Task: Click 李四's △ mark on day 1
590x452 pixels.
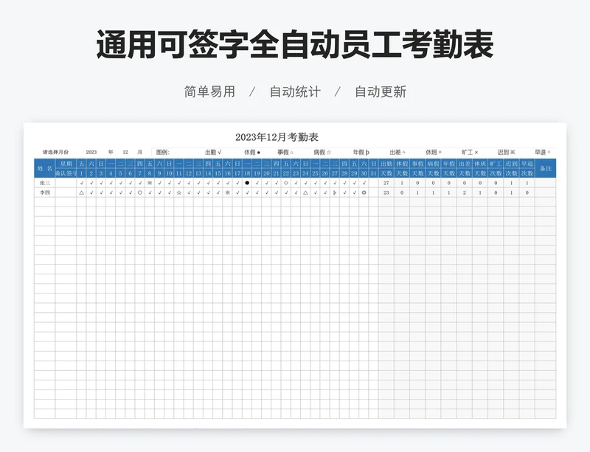Action: click(81, 192)
